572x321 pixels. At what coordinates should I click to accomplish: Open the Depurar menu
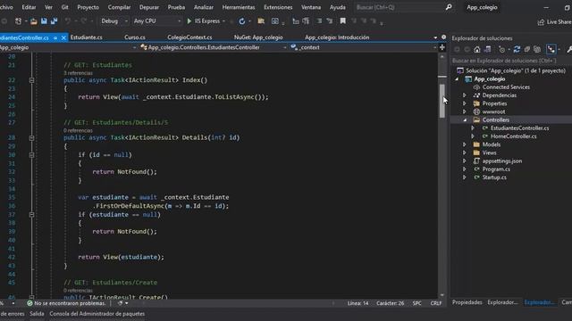[149, 7]
